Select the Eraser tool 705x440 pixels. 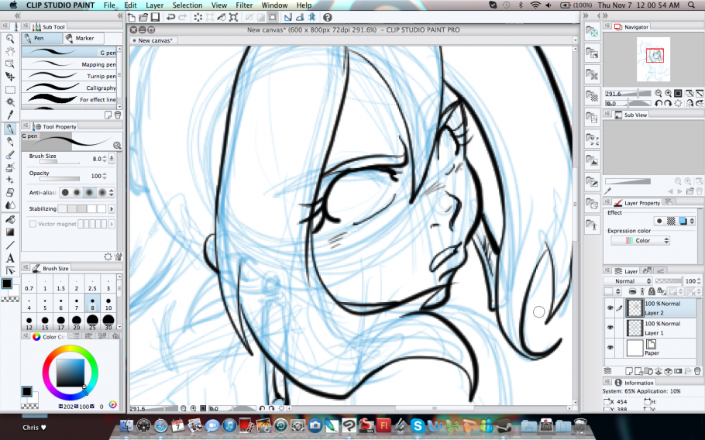10,193
